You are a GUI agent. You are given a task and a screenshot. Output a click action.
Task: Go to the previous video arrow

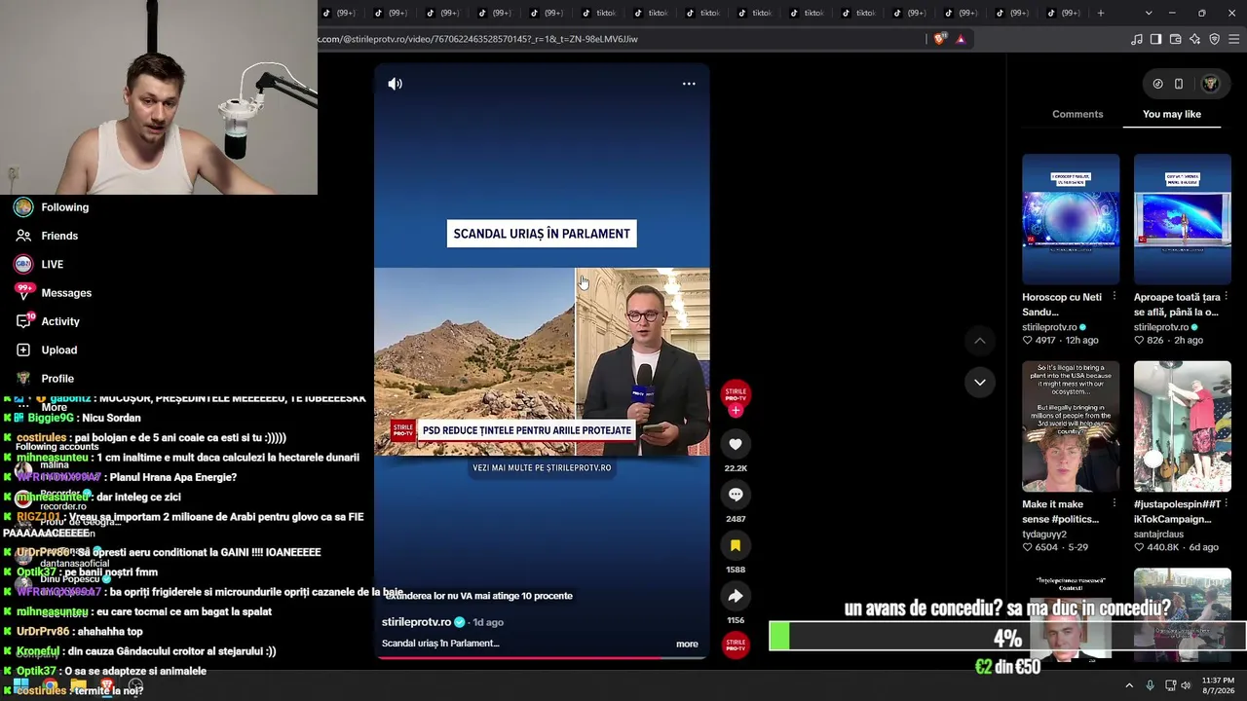click(980, 341)
